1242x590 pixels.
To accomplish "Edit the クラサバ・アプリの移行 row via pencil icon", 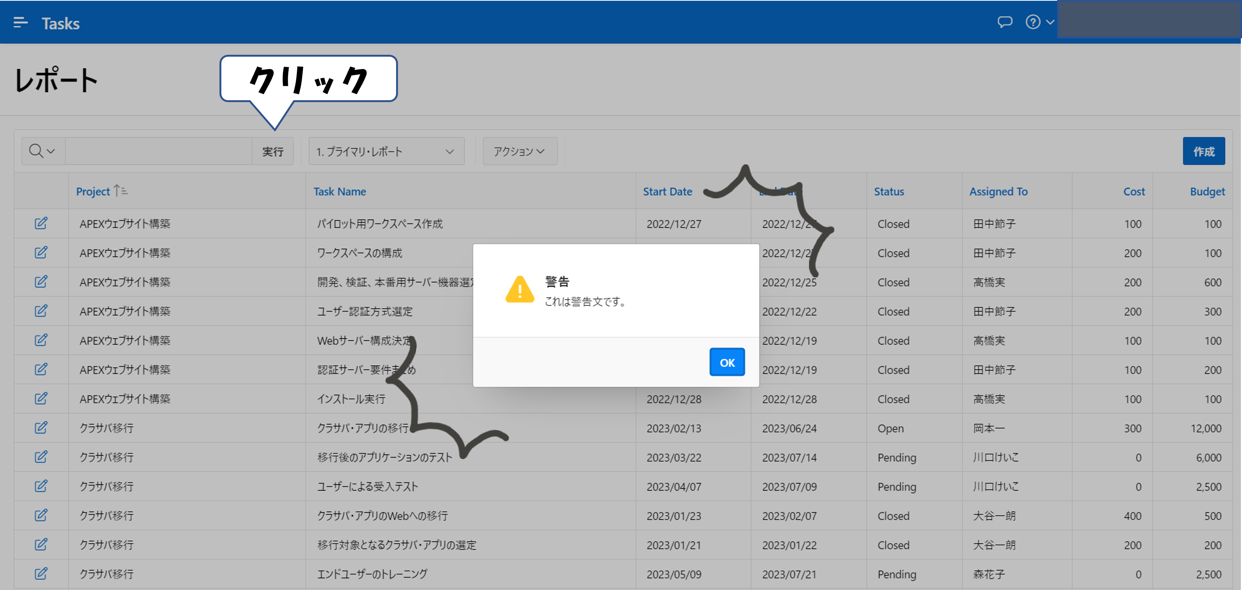I will (x=41, y=428).
